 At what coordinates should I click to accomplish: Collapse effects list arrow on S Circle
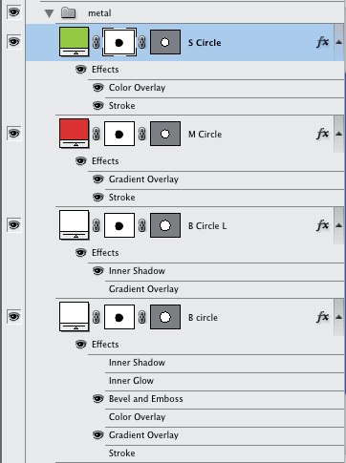click(339, 42)
